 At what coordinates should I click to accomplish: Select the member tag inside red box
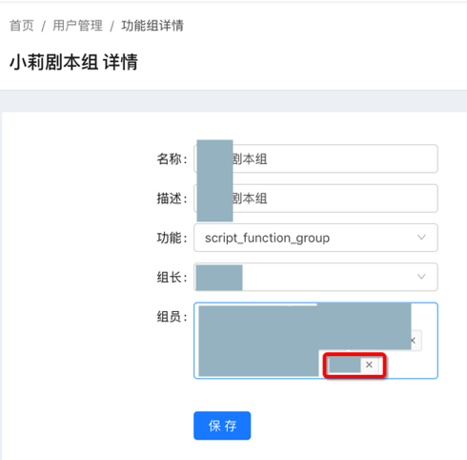click(x=345, y=365)
